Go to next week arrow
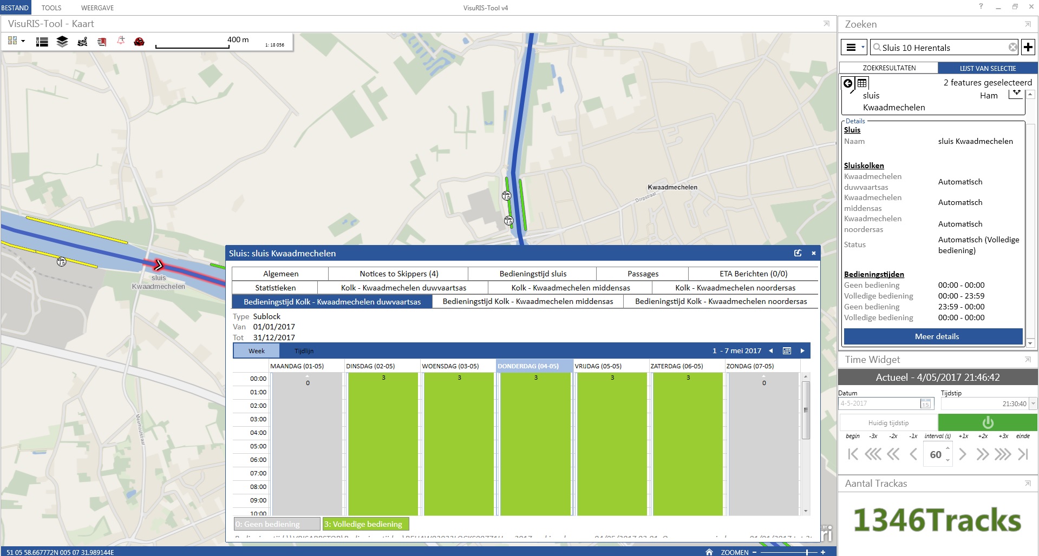This screenshot has height=556, width=1039. click(802, 351)
